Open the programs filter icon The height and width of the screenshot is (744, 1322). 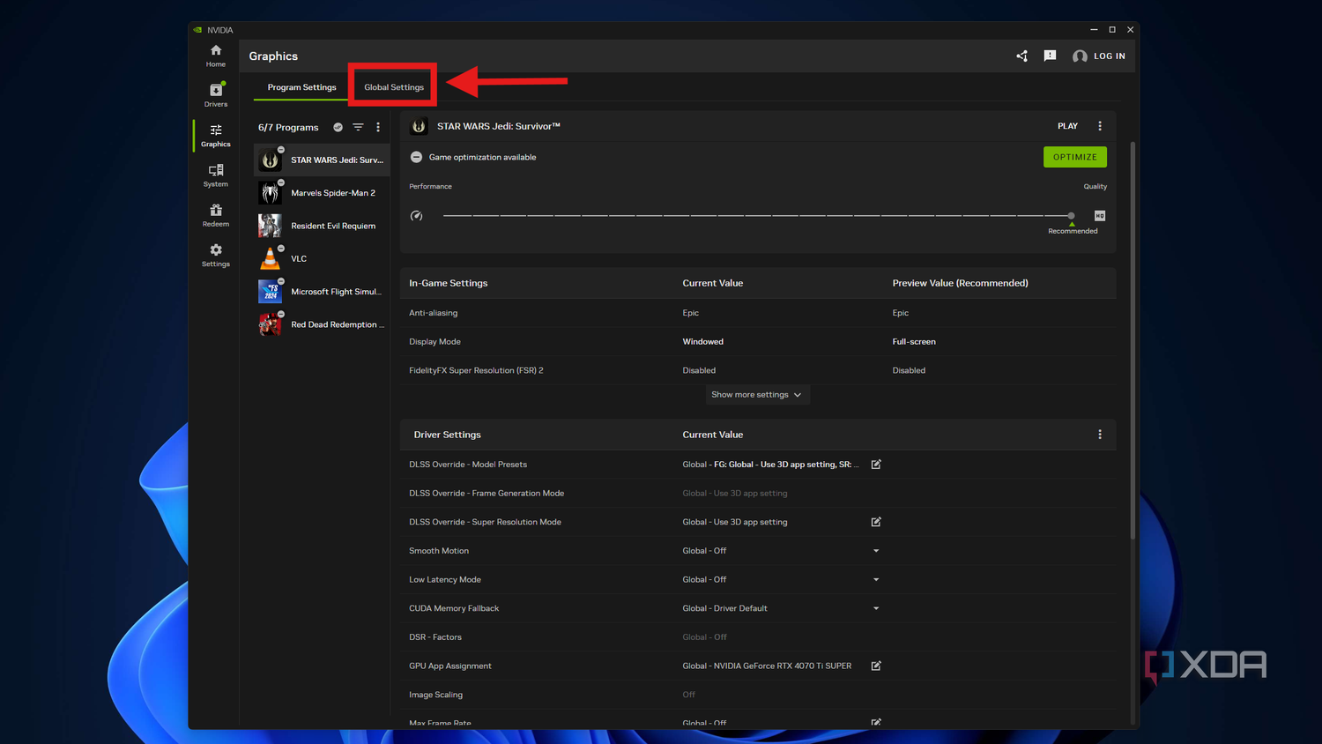click(358, 127)
